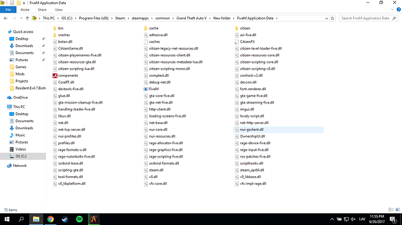This screenshot has width=402, height=225.
Task: Launch Steam from the taskbar
Action: (x=65, y=219)
